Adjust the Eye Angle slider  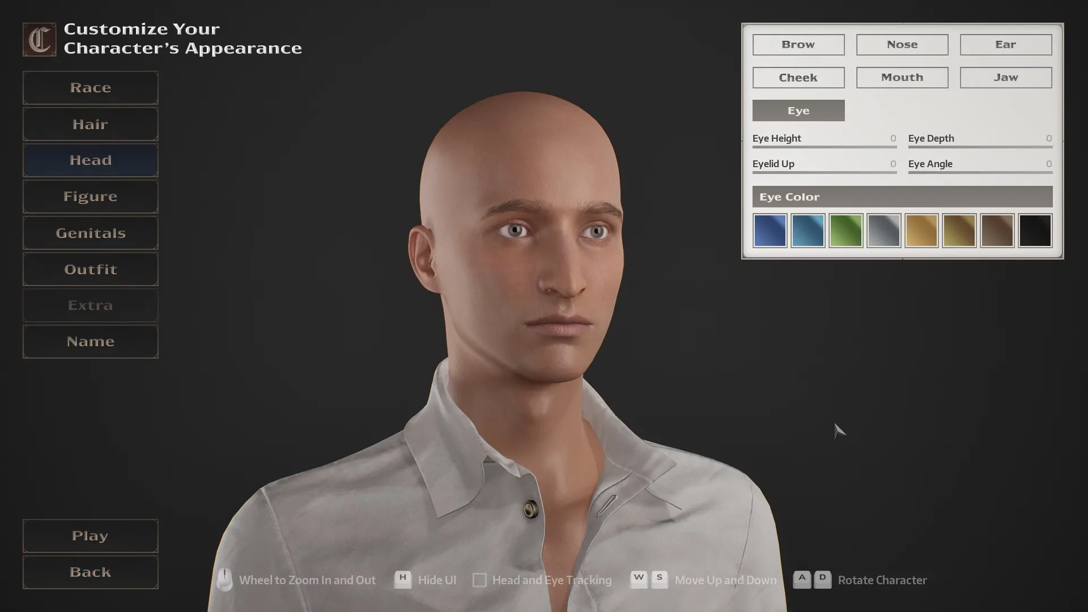(980, 172)
